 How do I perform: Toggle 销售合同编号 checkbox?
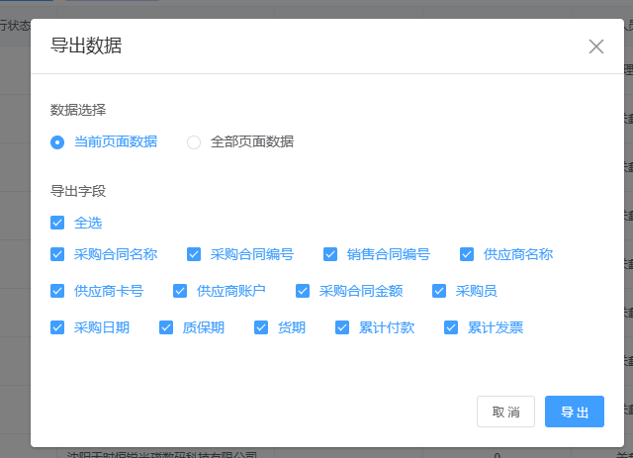tap(331, 254)
